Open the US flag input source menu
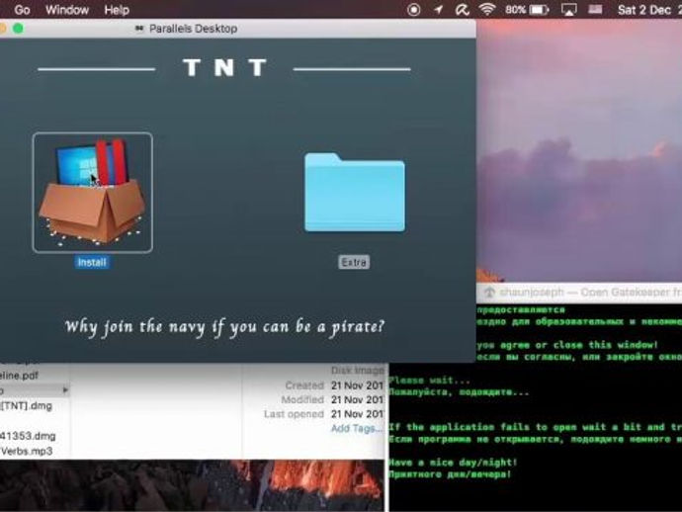Image resolution: width=682 pixels, height=512 pixels. [595, 9]
